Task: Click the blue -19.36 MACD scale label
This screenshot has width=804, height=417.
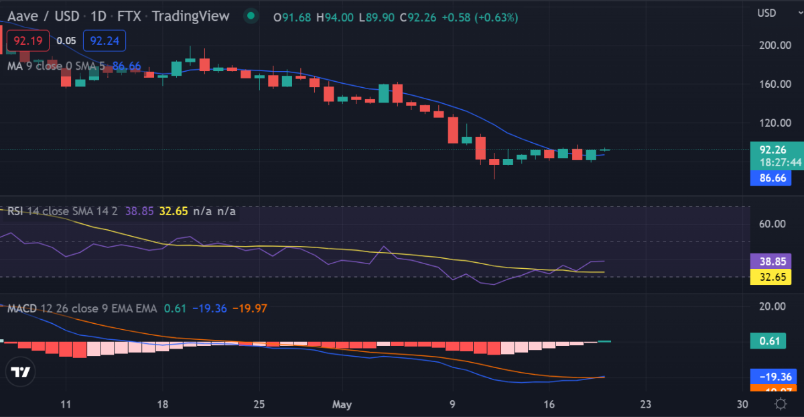Action: point(772,377)
